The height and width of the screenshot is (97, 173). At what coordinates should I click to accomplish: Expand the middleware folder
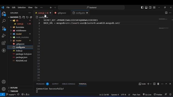11,30
